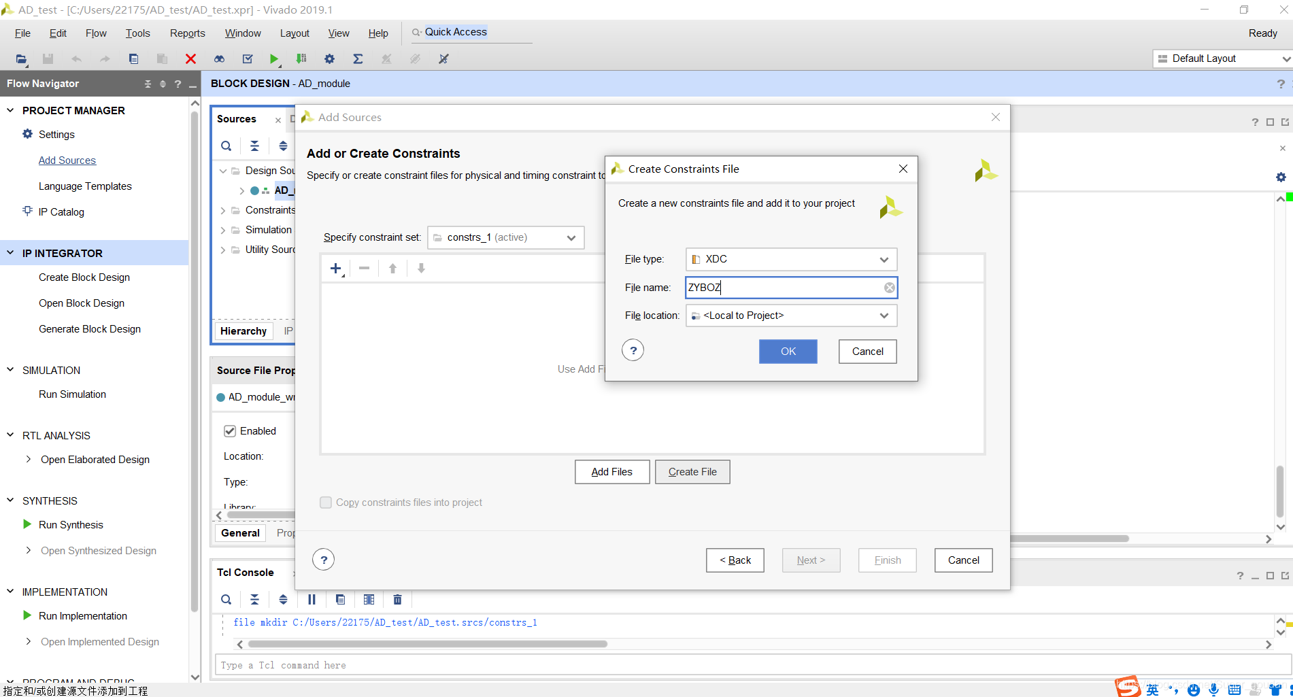Click the crossed tools toolbar icon
1293x697 pixels.
point(443,59)
